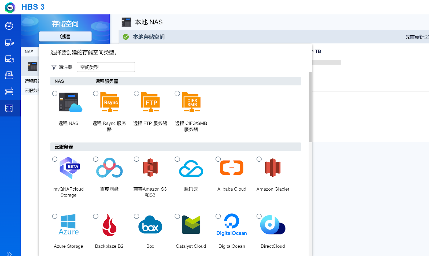Viewport: 429px width, 256px height.
Task: Click the DirectCloud logo icon
Action: pos(273,225)
